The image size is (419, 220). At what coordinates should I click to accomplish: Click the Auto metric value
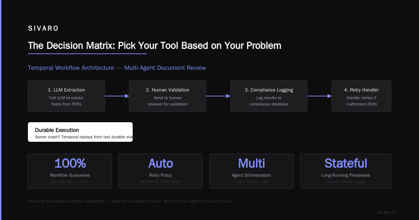(161, 163)
